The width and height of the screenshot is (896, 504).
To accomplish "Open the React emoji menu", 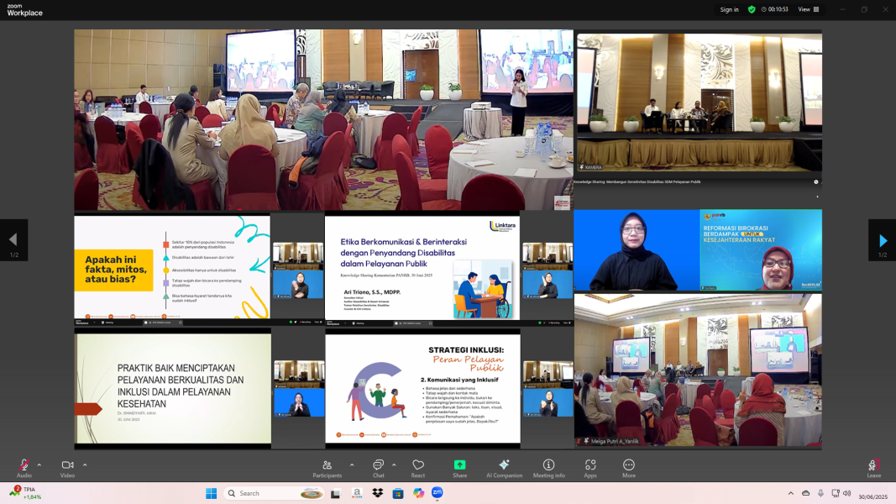I will point(418,466).
